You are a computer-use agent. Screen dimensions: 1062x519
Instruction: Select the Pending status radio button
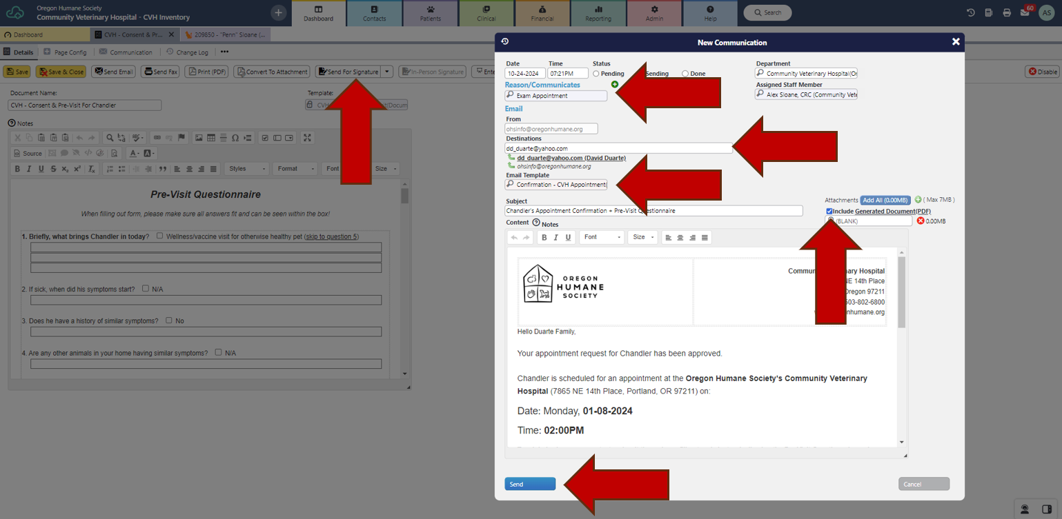point(596,74)
